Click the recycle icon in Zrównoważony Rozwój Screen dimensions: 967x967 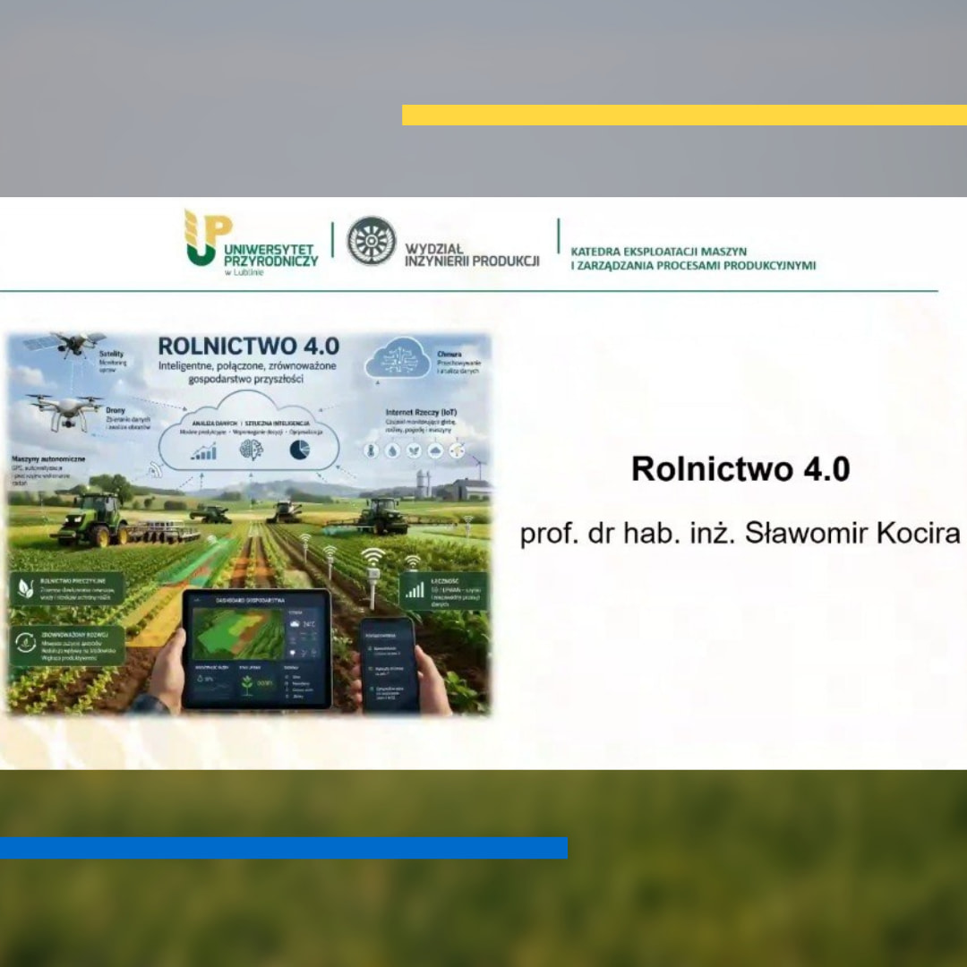pyautogui.click(x=24, y=642)
